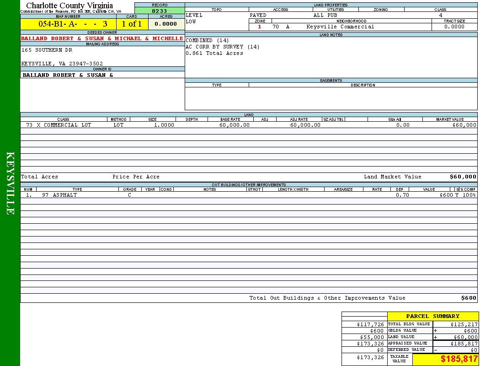This screenshot has height=366, width=480.
Task: Select the red deeded owner name
Action: [102, 38]
